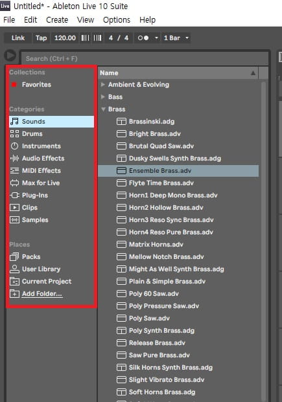Click the Plug-Ins plug icon
The width and height of the screenshot is (282, 402).
pos(14,195)
